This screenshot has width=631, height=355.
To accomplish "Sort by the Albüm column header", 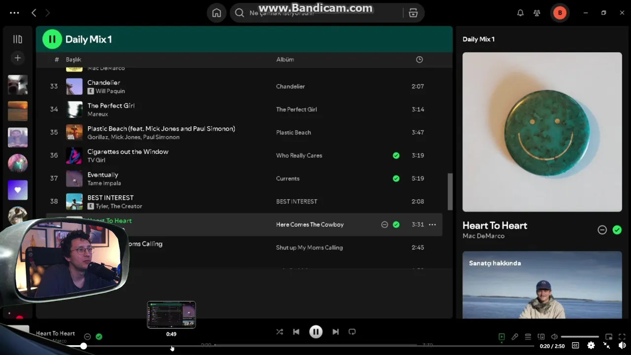I will (285, 59).
